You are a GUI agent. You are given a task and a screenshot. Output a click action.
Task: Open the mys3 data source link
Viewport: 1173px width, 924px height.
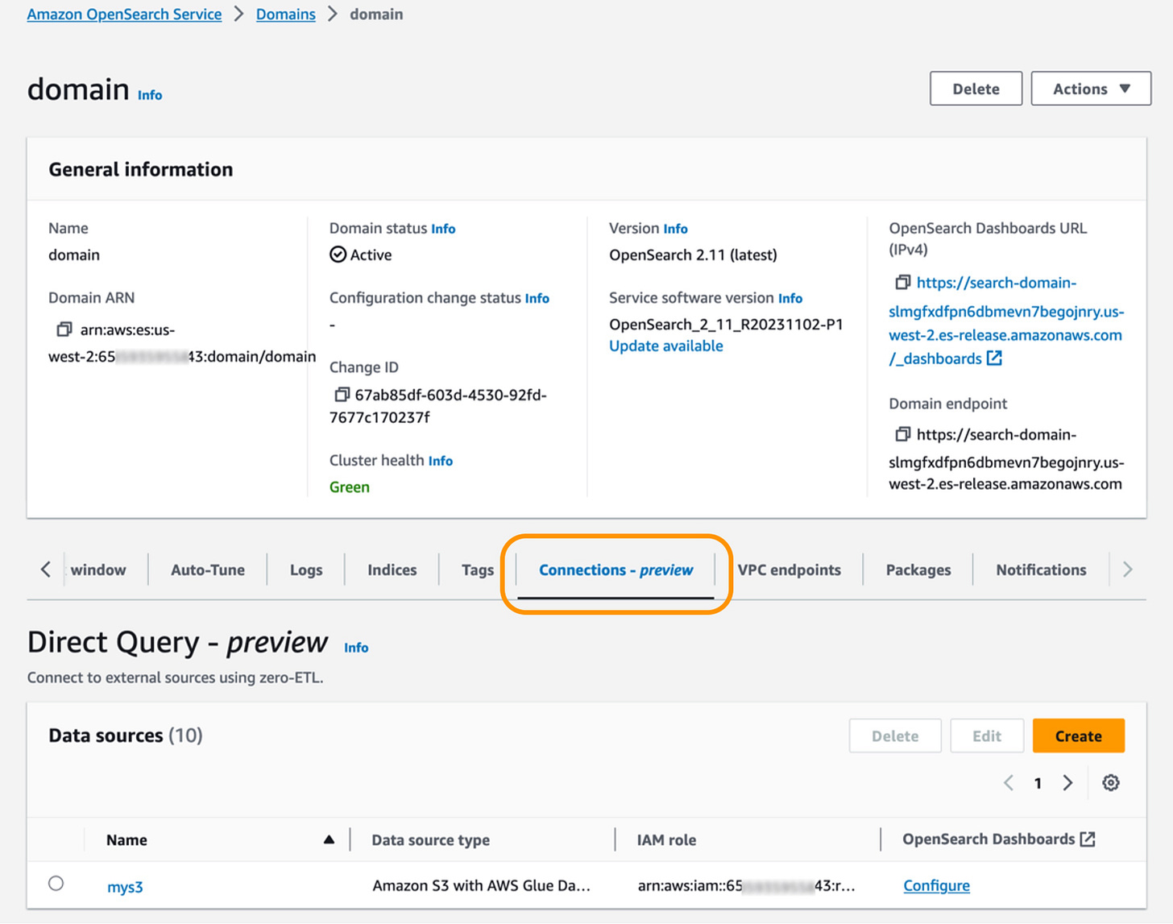pos(125,886)
